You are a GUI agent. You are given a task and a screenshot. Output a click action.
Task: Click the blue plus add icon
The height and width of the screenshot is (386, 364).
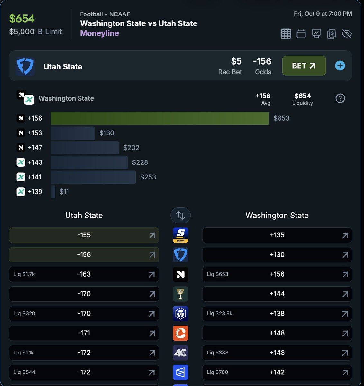(x=340, y=66)
